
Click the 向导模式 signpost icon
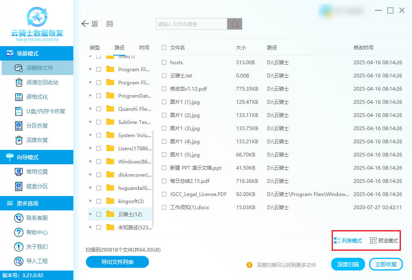click(x=10, y=157)
